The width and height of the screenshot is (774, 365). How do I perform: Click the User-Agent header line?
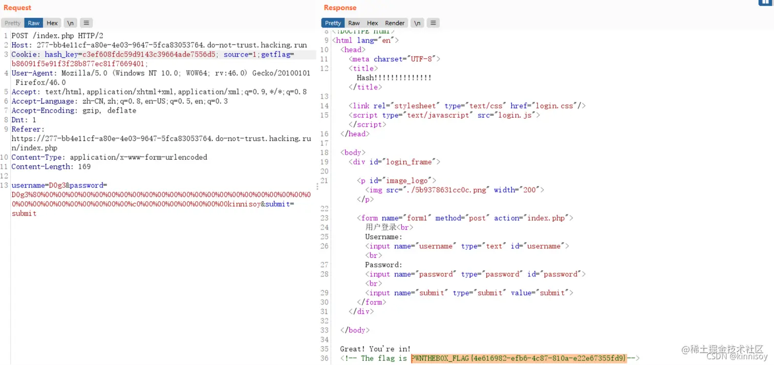pos(161,78)
